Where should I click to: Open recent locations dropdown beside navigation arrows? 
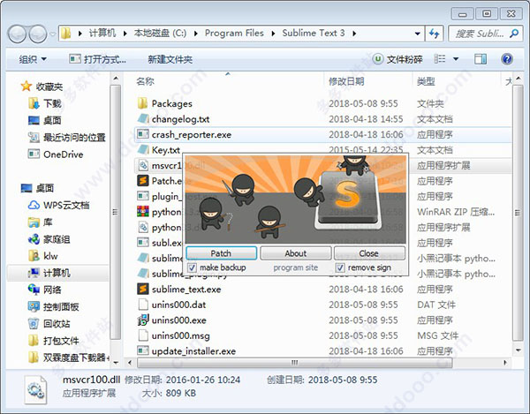point(52,34)
